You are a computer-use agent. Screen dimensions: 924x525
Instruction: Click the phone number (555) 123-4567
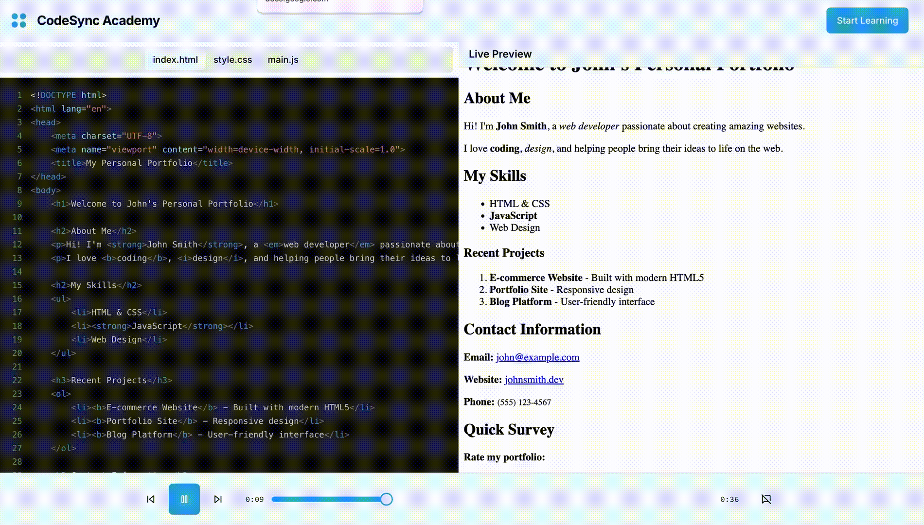pos(524,402)
